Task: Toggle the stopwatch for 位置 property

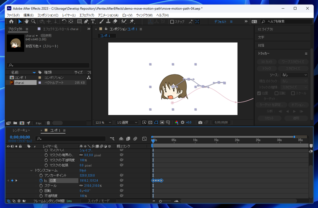Action: 41,180
